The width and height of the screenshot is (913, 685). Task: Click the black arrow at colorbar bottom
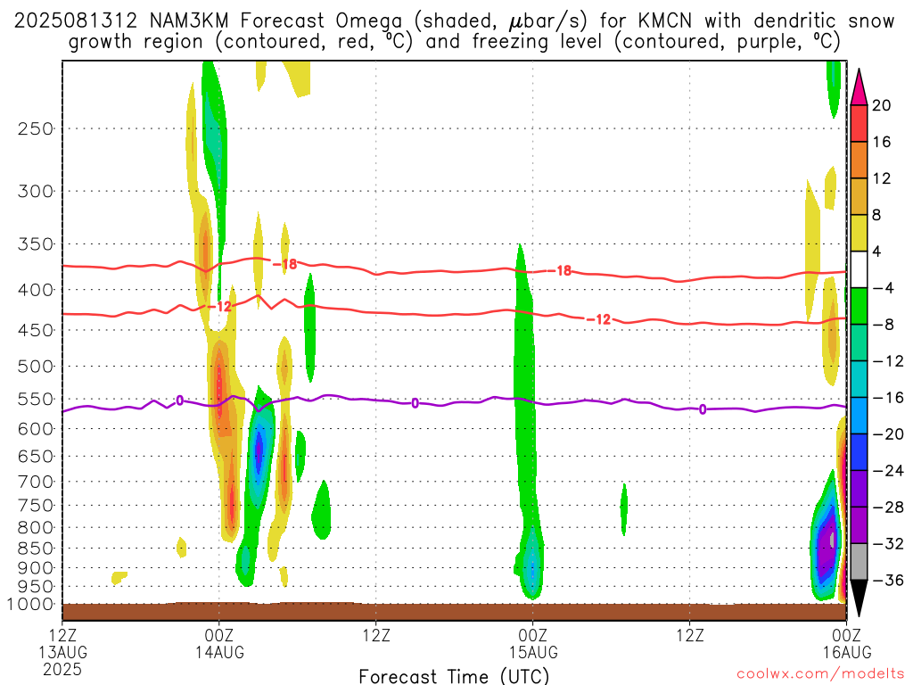859,598
